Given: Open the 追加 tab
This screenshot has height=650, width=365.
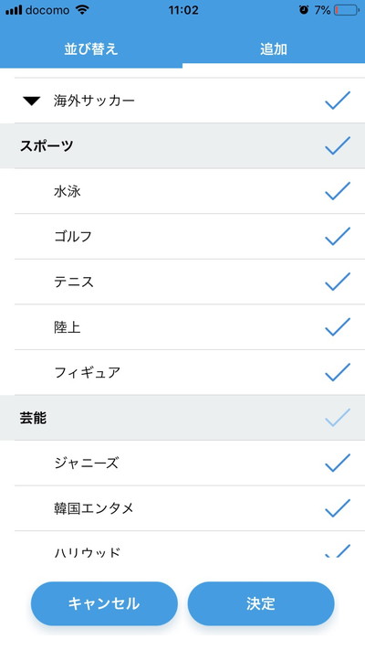Looking at the screenshot, I should tap(274, 49).
